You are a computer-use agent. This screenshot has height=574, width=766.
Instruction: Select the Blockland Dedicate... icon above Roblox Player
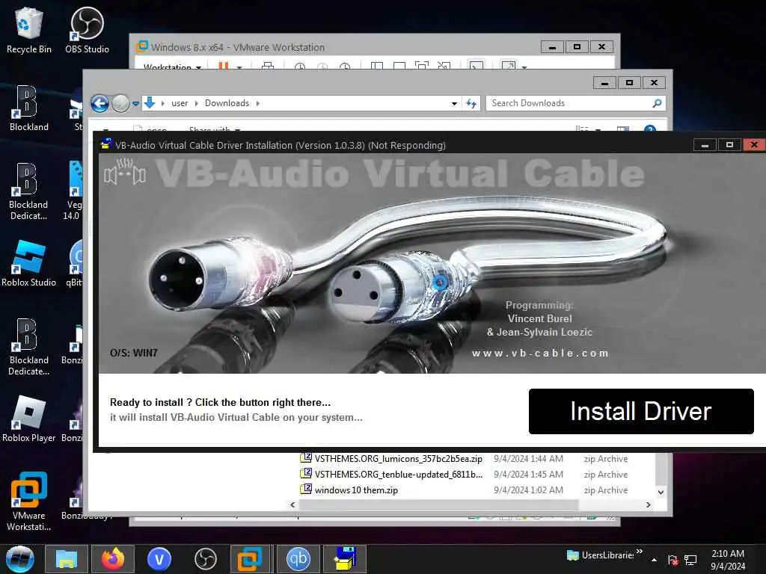point(29,347)
